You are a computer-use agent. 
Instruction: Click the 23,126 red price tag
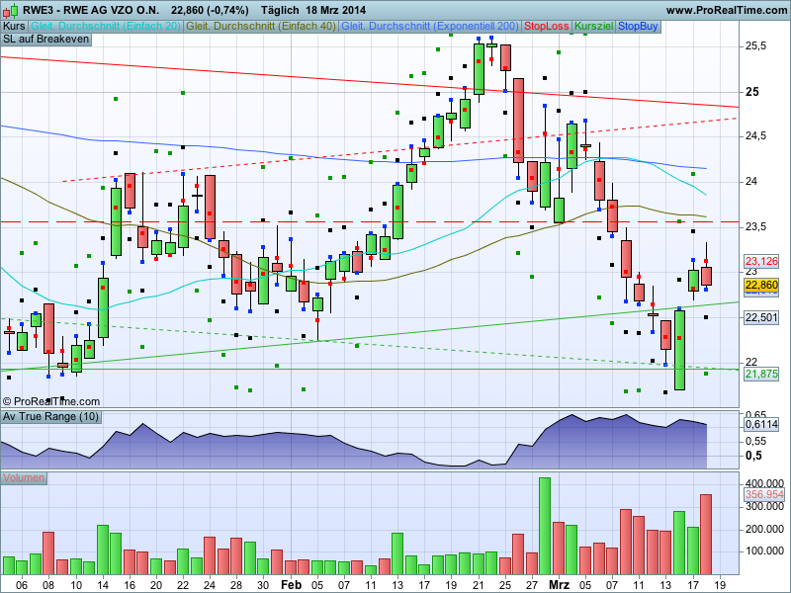pyautogui.click(x=761, y=261)
